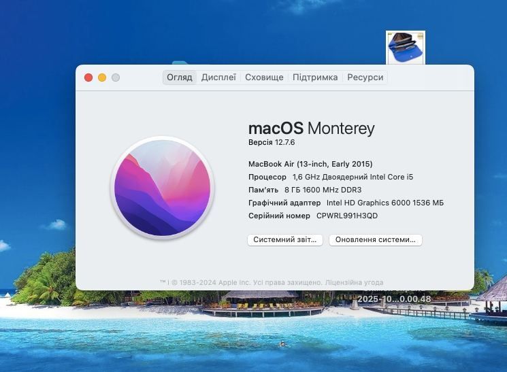Screen dimensions: 507x372
Task: Close the About This Mac window
Action: [88, 78]
